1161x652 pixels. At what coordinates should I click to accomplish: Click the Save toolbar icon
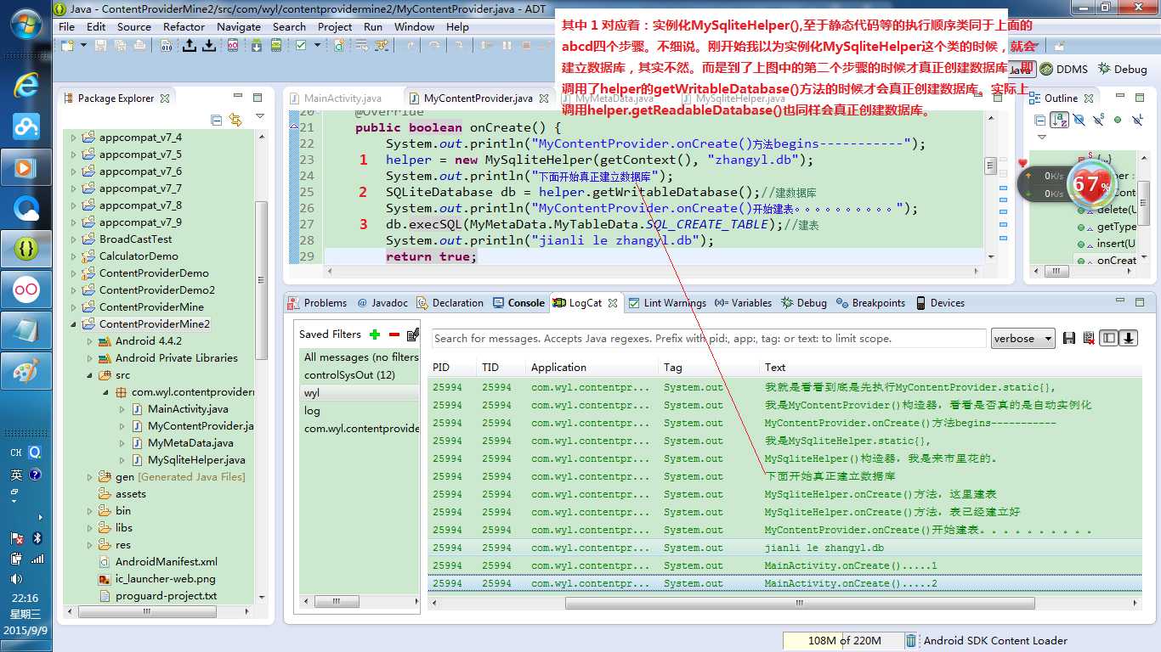point(100,45)
